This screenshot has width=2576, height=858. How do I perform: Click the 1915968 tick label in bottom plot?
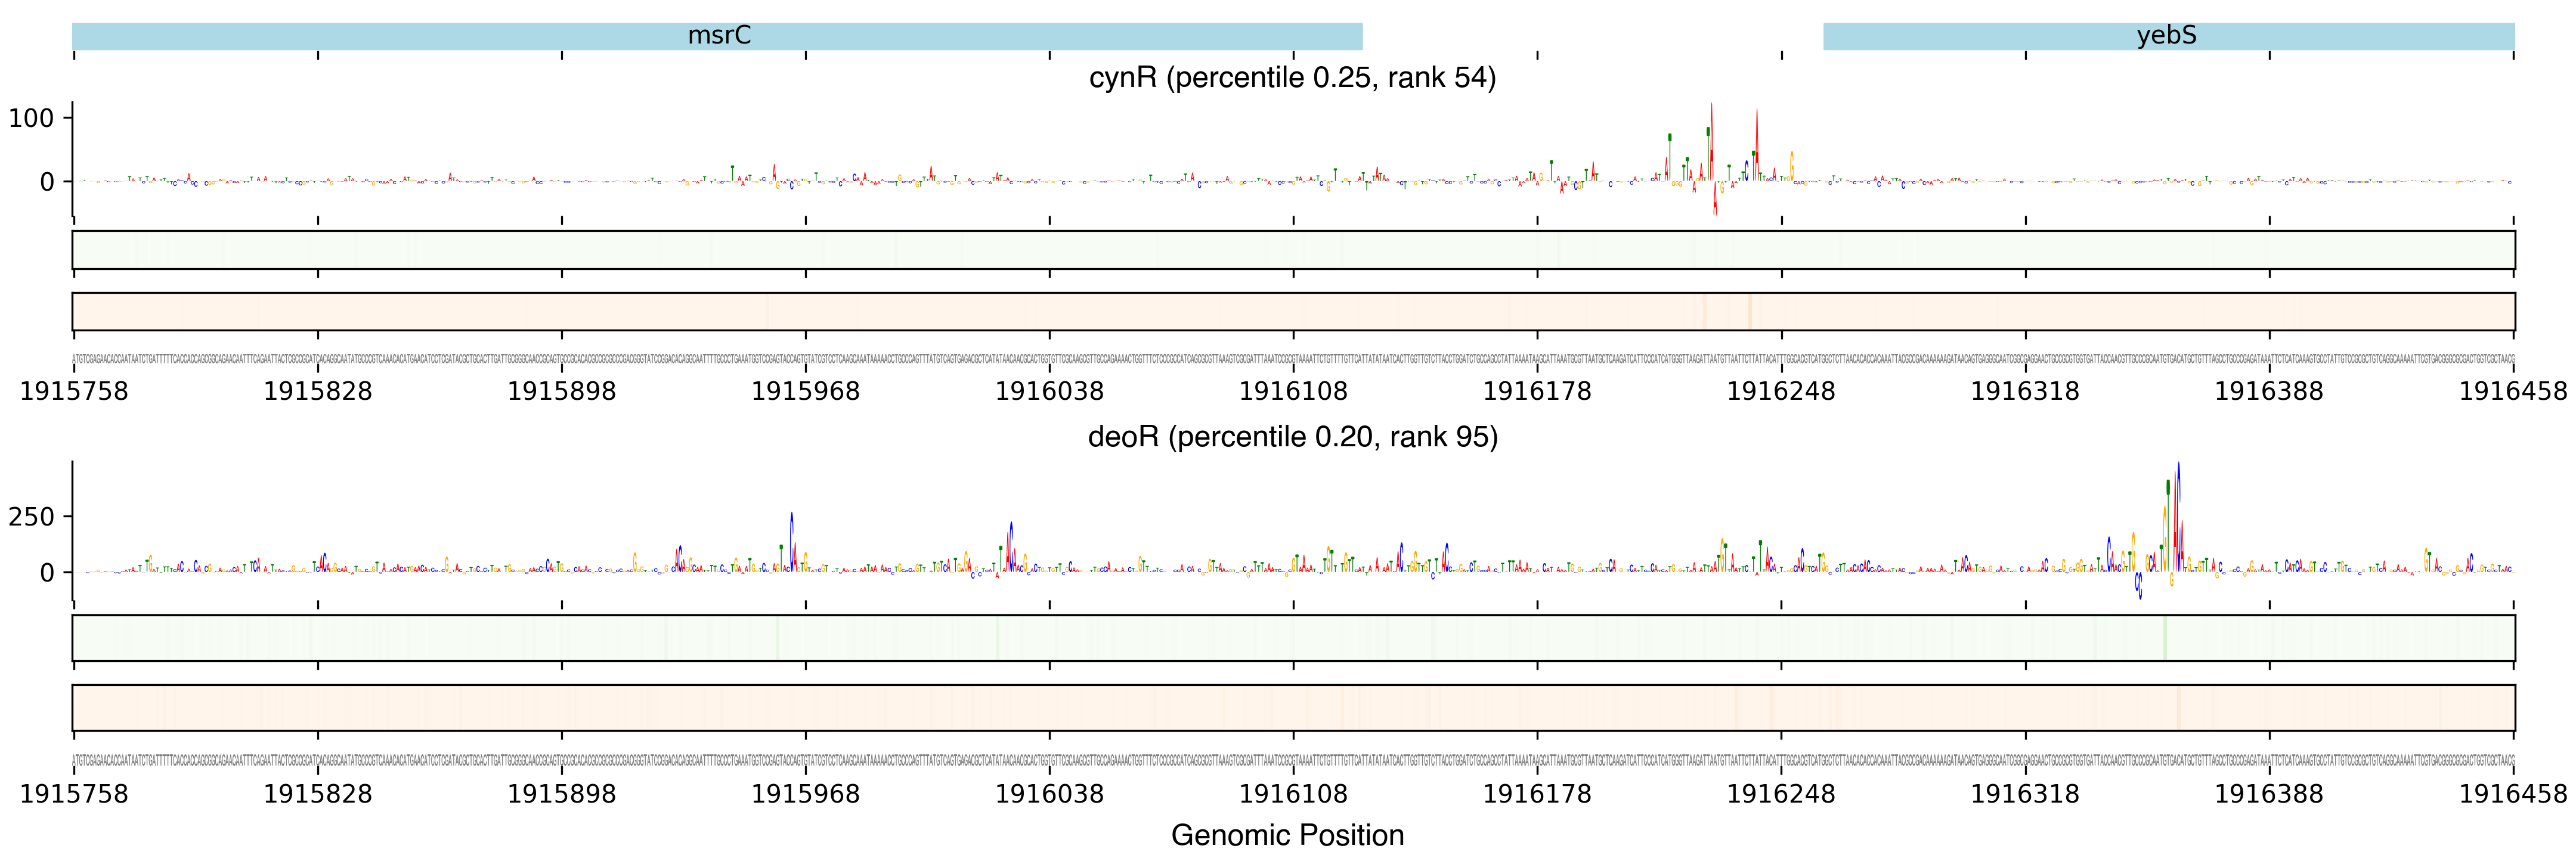click(805, 794)
